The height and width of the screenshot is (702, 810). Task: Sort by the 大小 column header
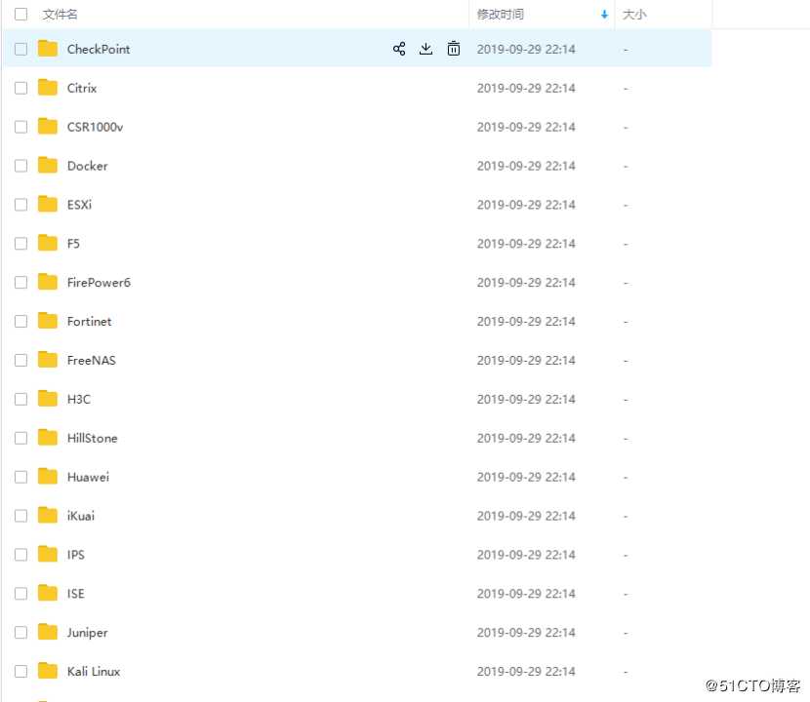click(633, 15)
